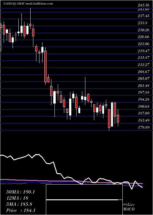Click inside the MACD histogram box
The height and width of the screenshot is (215, 153).
[x=84, y=200]
